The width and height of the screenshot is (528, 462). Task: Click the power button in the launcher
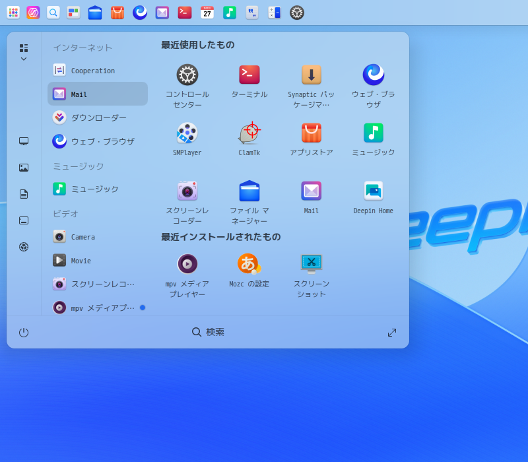pyautogui.click(x=24, y=333)
